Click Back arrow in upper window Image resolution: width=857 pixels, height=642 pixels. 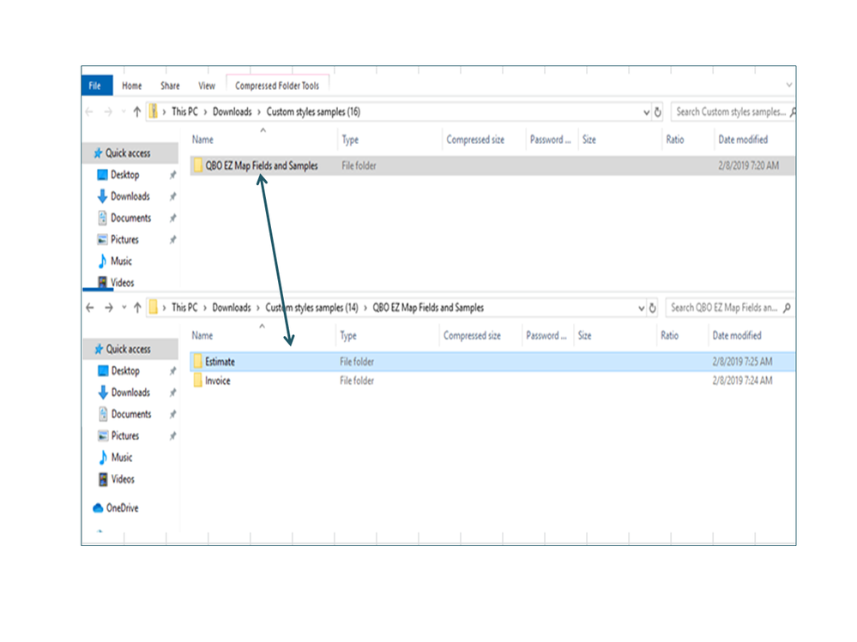point(89,112)
